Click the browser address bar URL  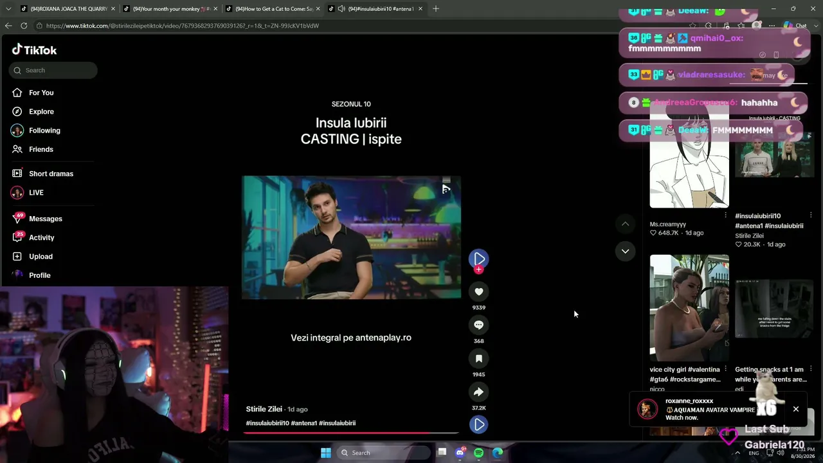[x=183, y=26]
